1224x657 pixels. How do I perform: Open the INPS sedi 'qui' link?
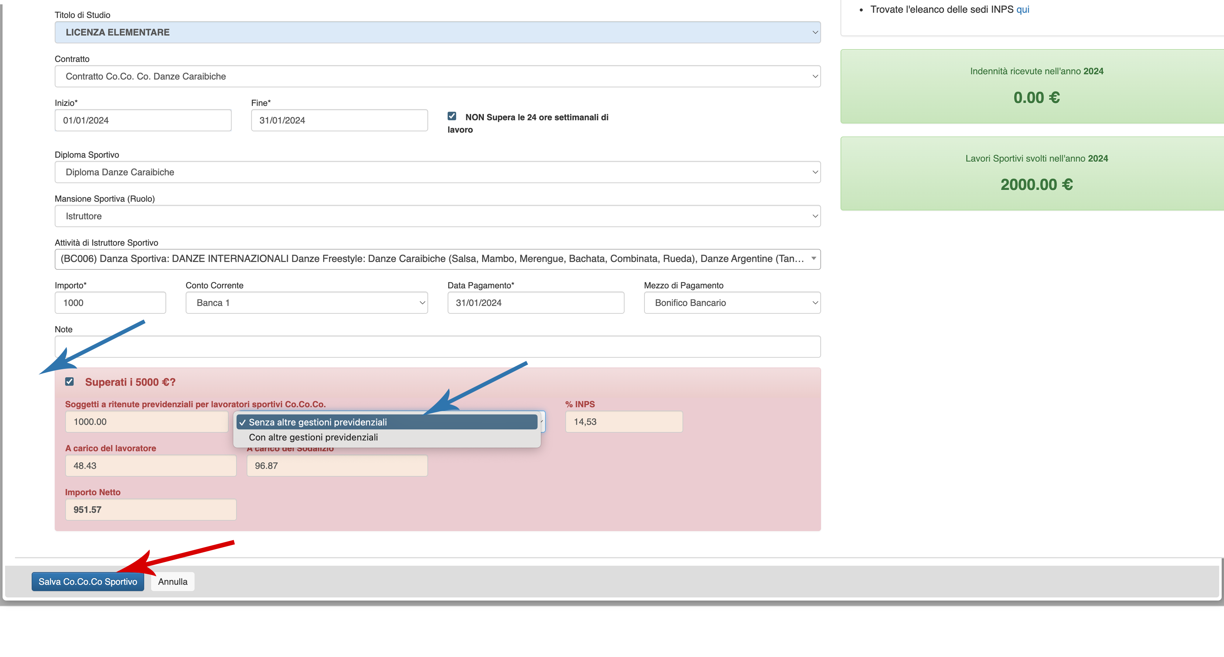(x=1023, y=9)
